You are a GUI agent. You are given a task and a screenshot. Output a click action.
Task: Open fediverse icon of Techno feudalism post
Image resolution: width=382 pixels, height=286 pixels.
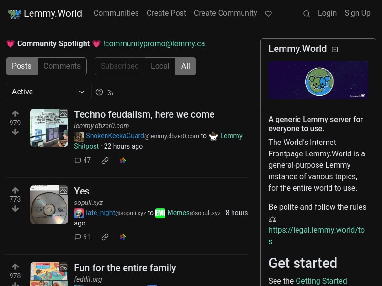[123, 161]
